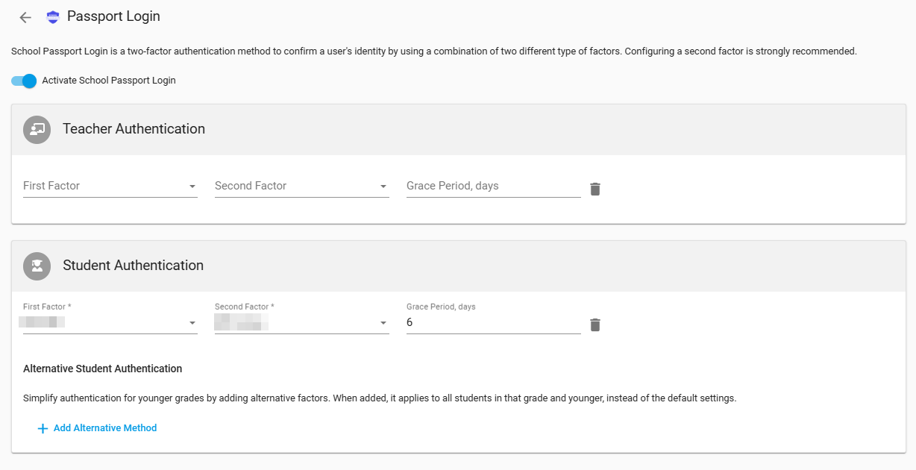This screenshot has width=916, height=470.
Task: Toggle the Activate School Passport Login switch
Action: coord(24,81)
